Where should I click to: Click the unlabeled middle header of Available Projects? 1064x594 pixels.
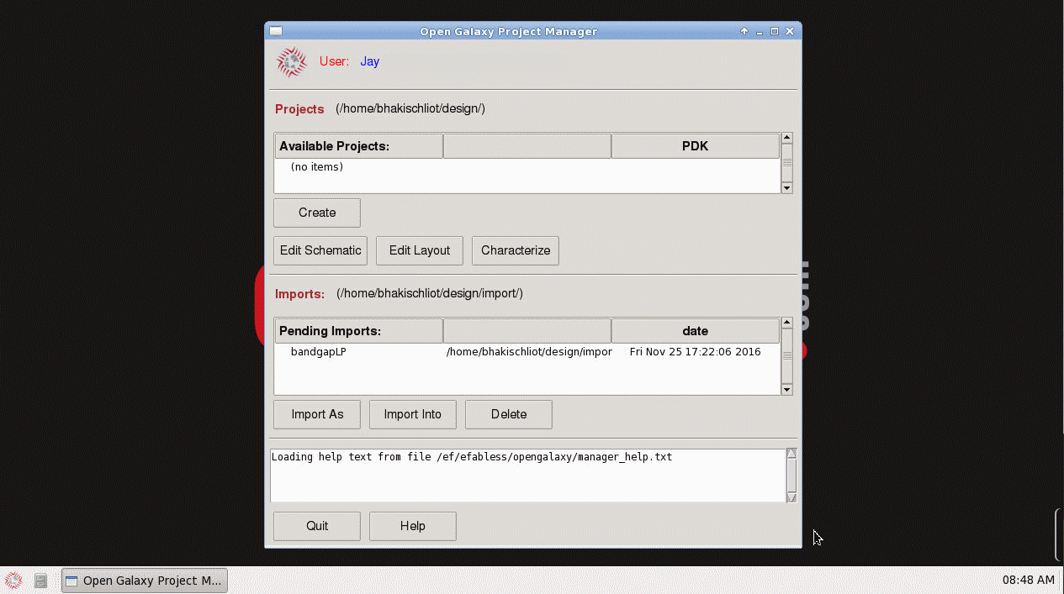[527, 146]
